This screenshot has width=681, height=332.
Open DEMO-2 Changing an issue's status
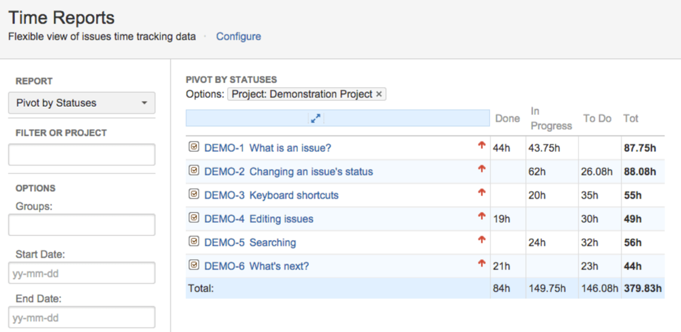pyautogui.click(x=288, y=171)
